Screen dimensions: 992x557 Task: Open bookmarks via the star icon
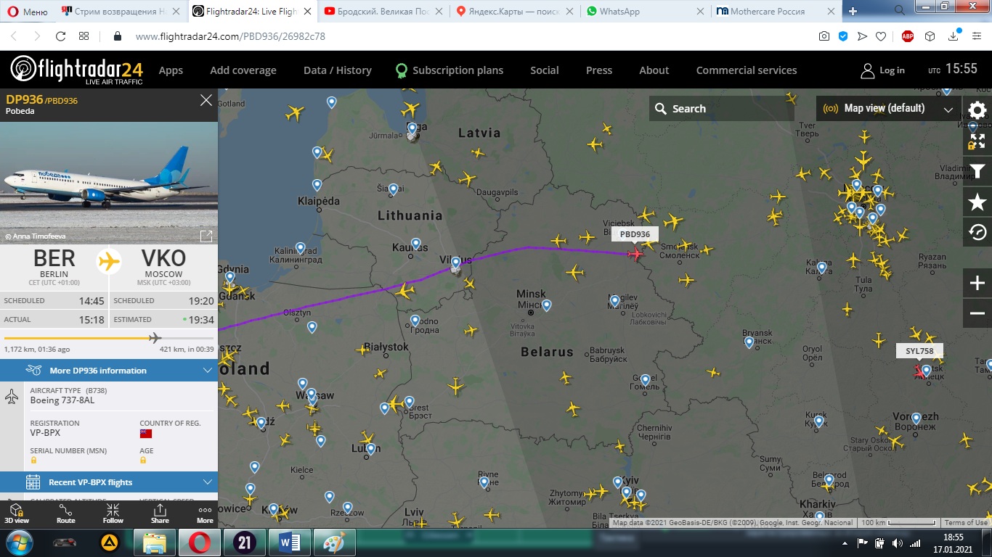977,202
